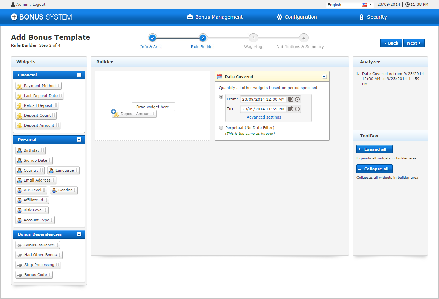Click the From date input field
Screen dimensions: 439x299
263,99
